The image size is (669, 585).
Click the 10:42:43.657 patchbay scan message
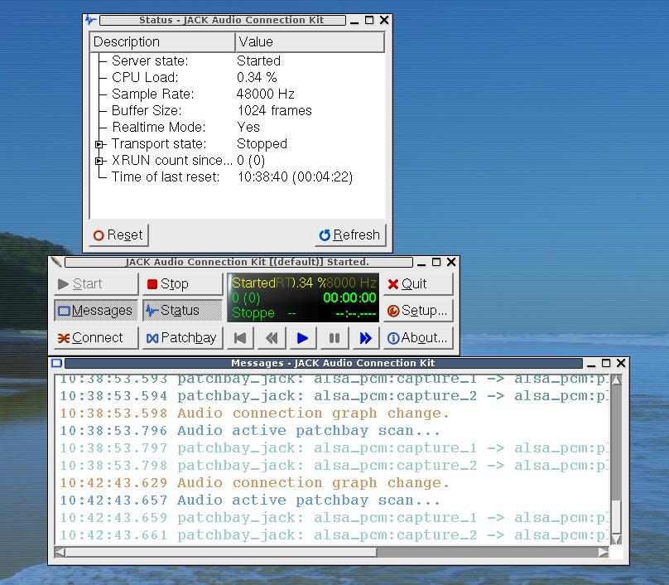pos(250,500)
